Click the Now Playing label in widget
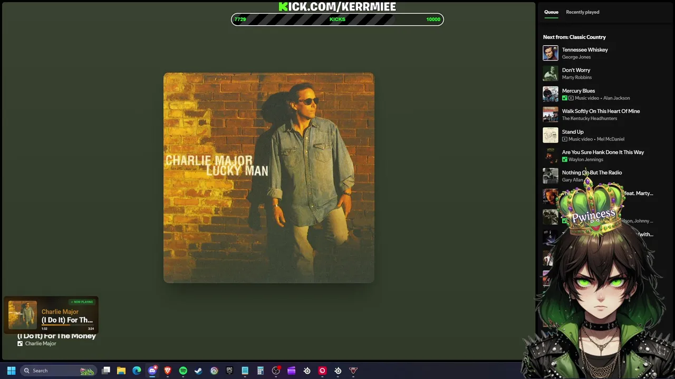Viewport: 675px width, 379px height. (82, 302)
